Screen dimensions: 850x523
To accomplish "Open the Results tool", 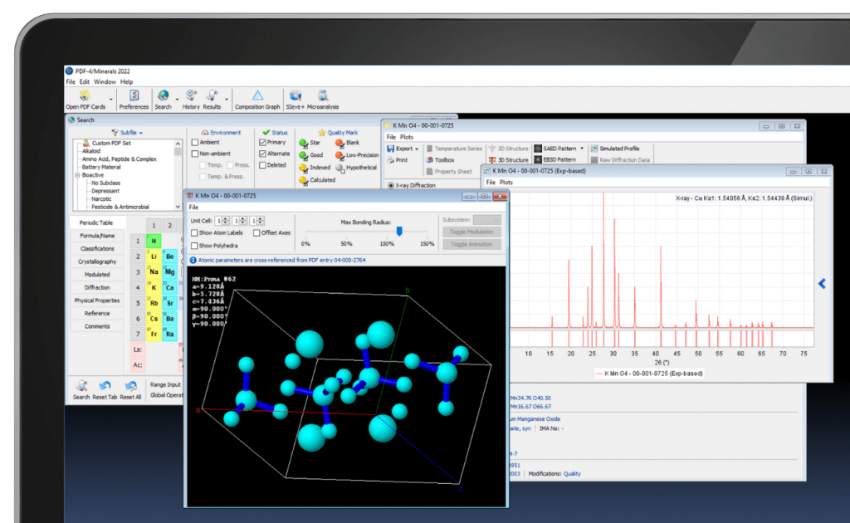I will pyautogui.click(x=212, y=100).
